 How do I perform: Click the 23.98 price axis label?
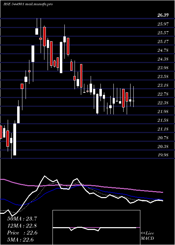pos(163,68)
